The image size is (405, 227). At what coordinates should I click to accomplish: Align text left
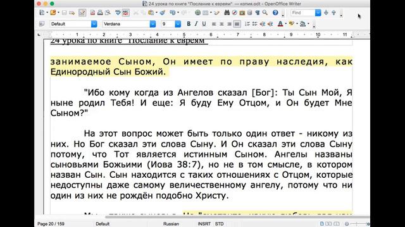[x=214, y=24]
